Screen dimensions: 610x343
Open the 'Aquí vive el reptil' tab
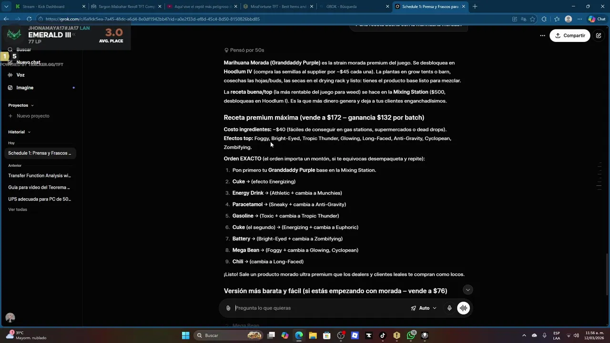pyautogui.click(x=203, y=7)
